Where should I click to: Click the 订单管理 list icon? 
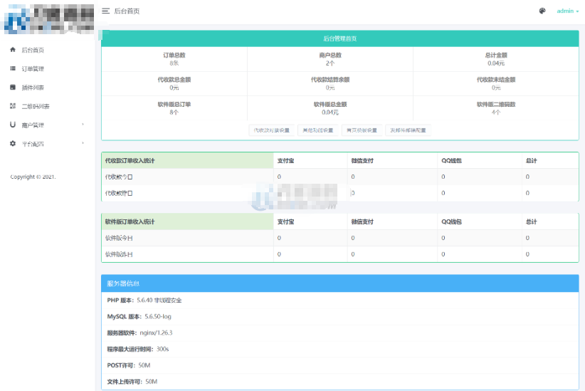13,69
